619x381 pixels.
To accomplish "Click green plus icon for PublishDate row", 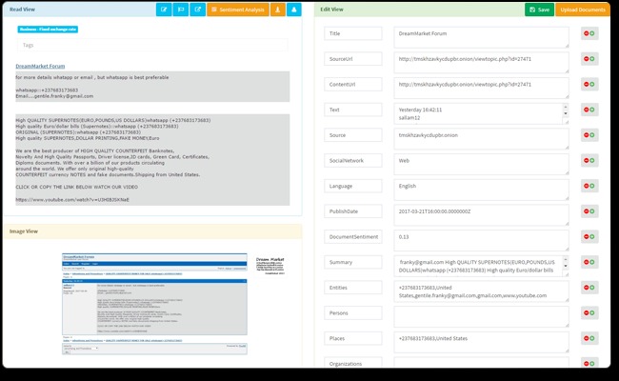I will pyautogui.click(x=592, y=211).
